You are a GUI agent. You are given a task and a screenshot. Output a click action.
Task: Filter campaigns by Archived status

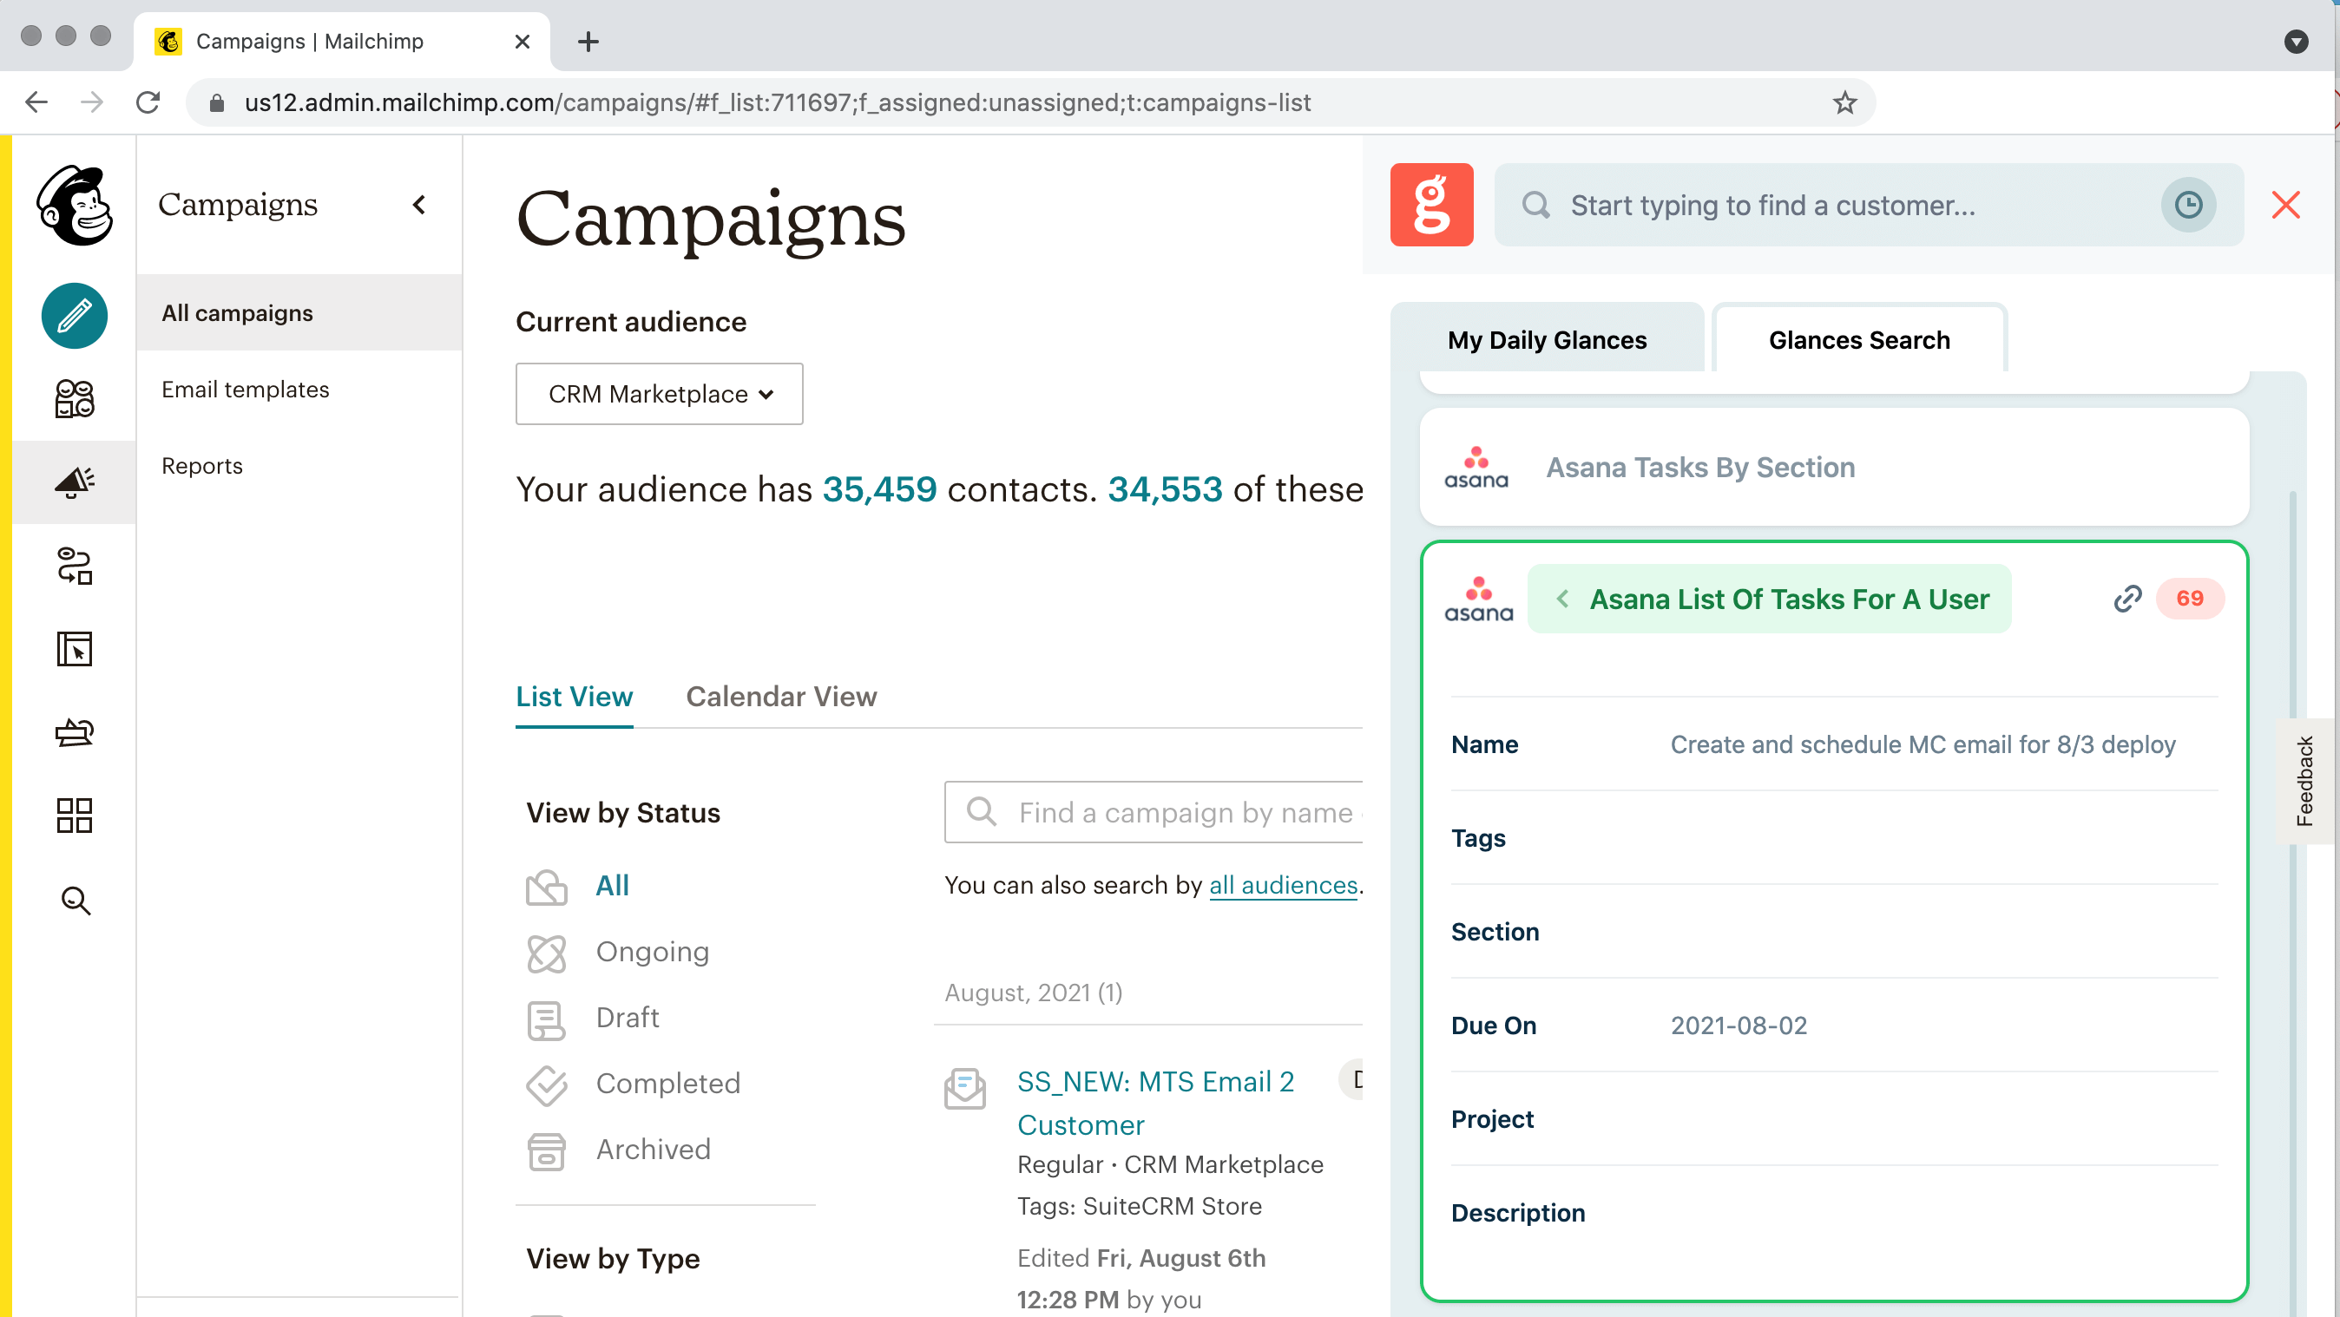(x=652, y=1148)
